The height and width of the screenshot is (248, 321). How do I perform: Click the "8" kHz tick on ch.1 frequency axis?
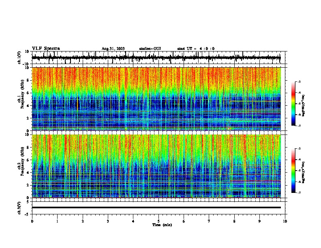[x=28, y=80]
